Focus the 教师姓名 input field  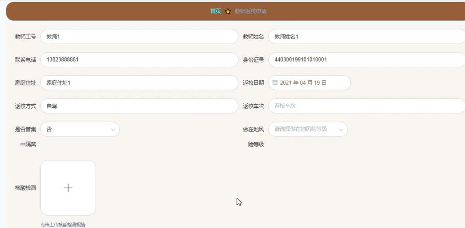[366, 36]
